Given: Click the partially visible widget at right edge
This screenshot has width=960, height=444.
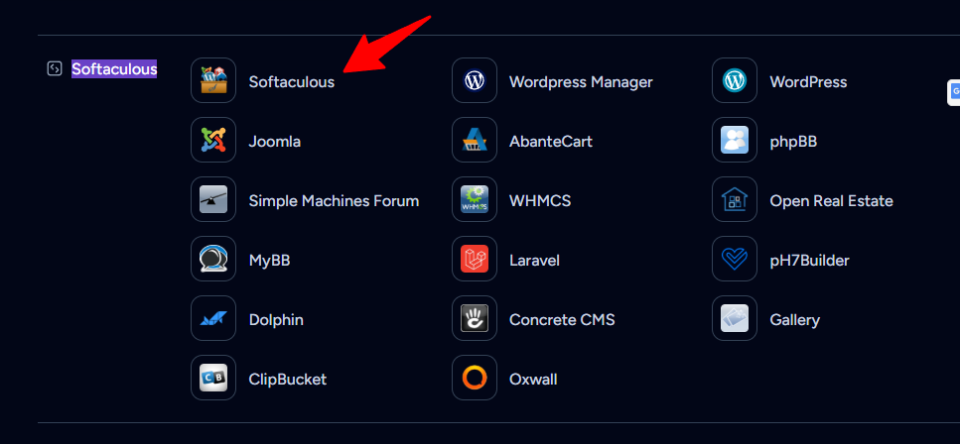Looking at the screenshot, I should (953, 92).
